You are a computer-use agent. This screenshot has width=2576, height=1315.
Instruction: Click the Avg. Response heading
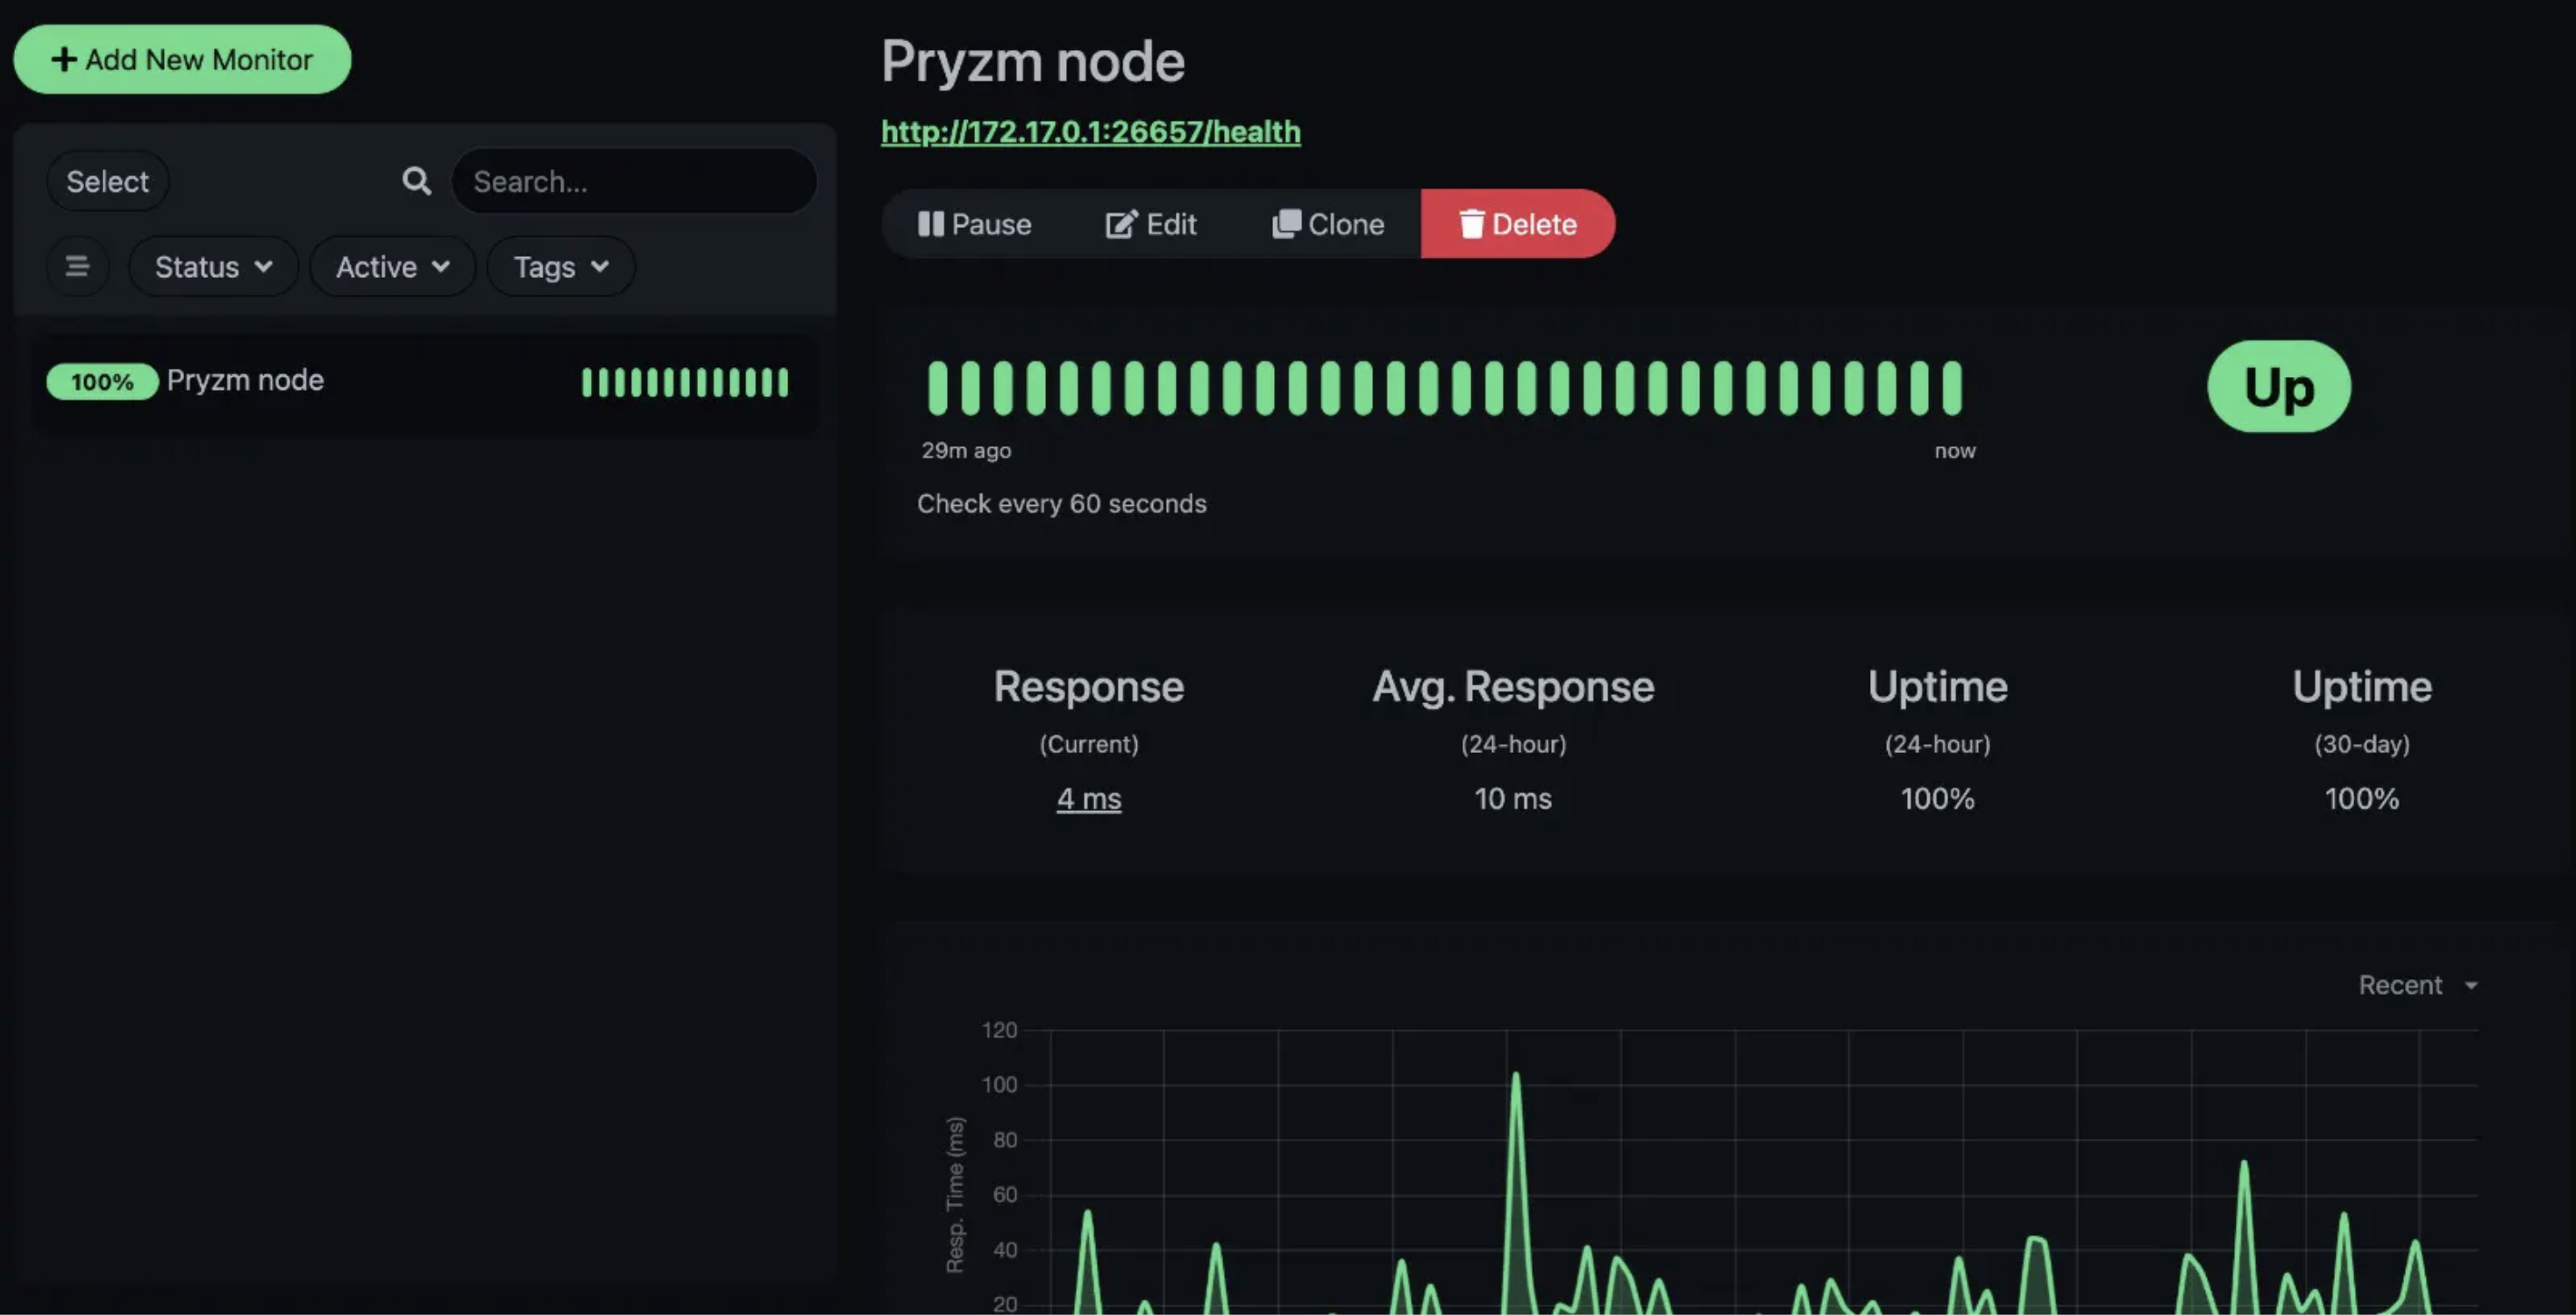tap(1513, 687)
